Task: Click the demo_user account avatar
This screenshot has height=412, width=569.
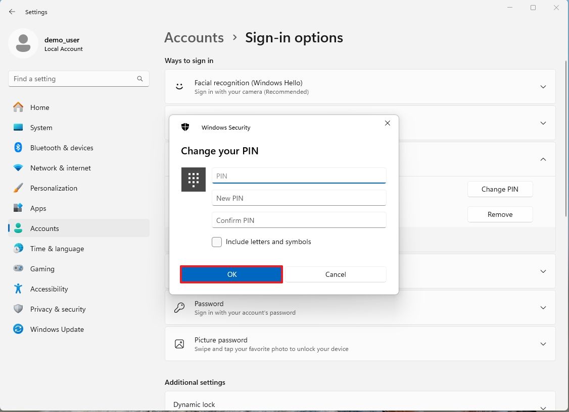Action: pyautogui.click(x=23, y=43)
